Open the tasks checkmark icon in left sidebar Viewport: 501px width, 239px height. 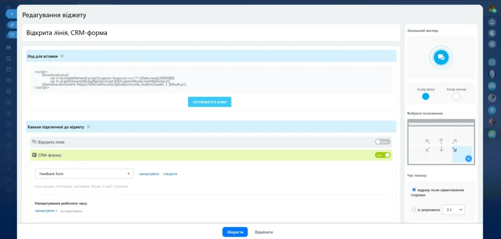(x=9, y=58)
